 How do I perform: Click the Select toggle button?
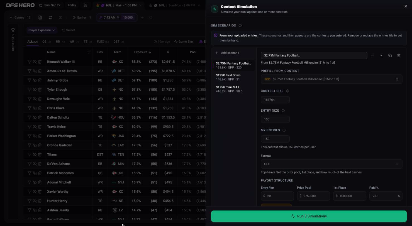[68, 30]
